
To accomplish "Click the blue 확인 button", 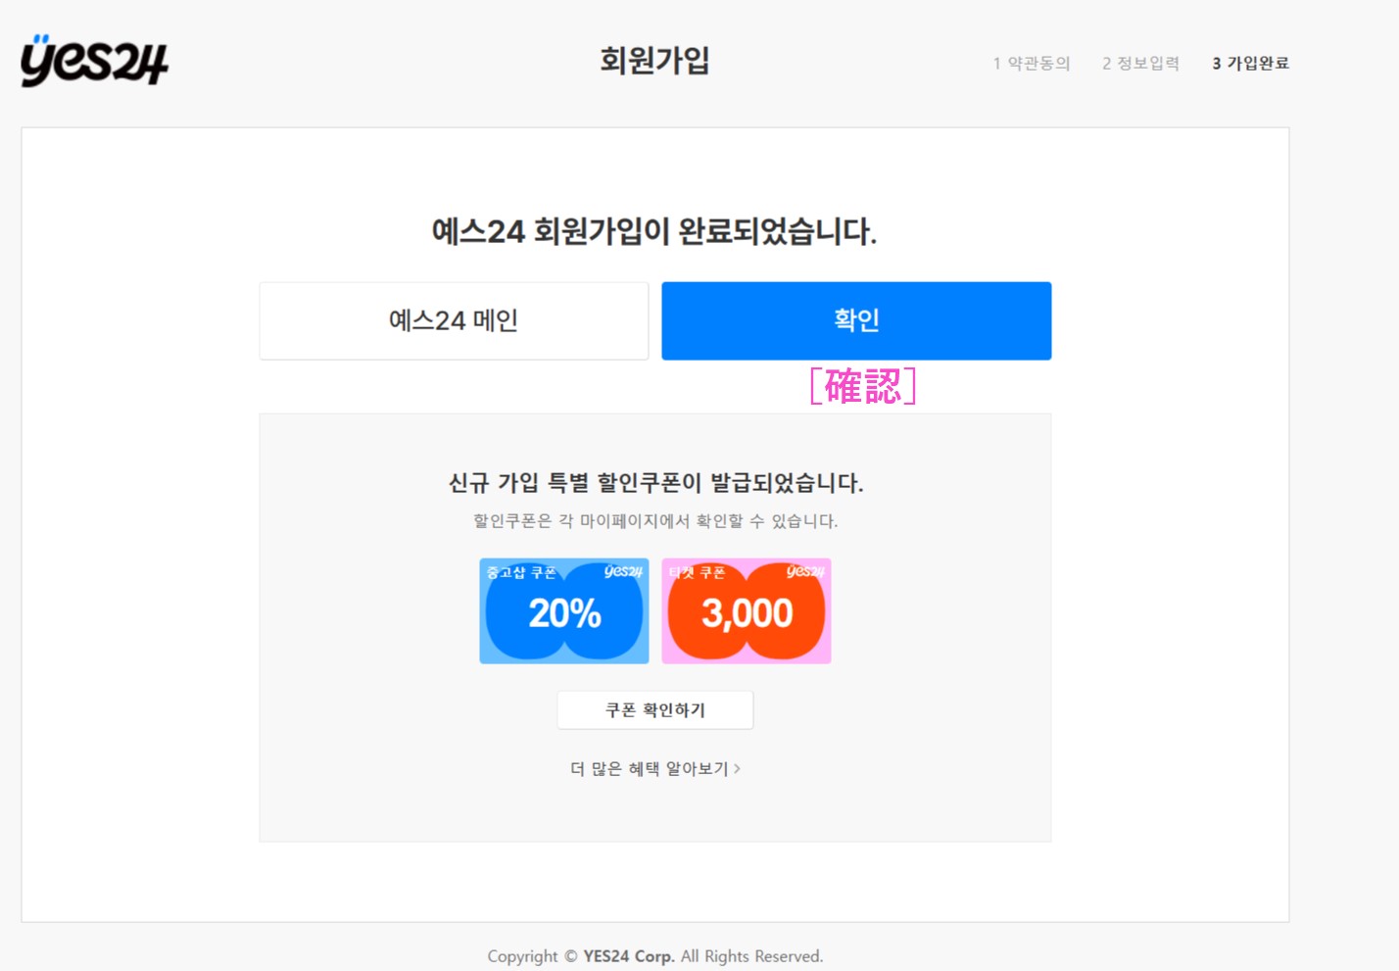I will click(x=856, y=320).
